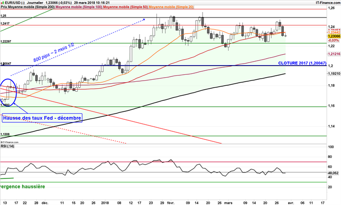
Task: Click the 13 date label on time axis
Action: (x=5, y=203)
